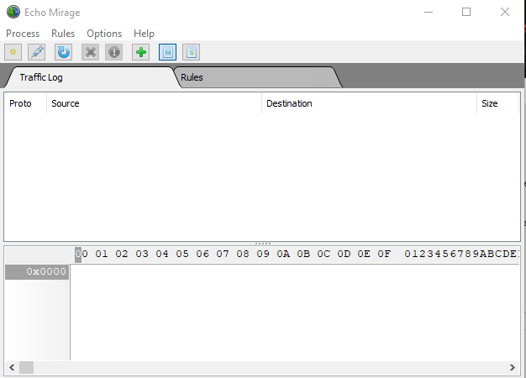
Task: Close the Echo Mirage window
Action: click(505, 12)
